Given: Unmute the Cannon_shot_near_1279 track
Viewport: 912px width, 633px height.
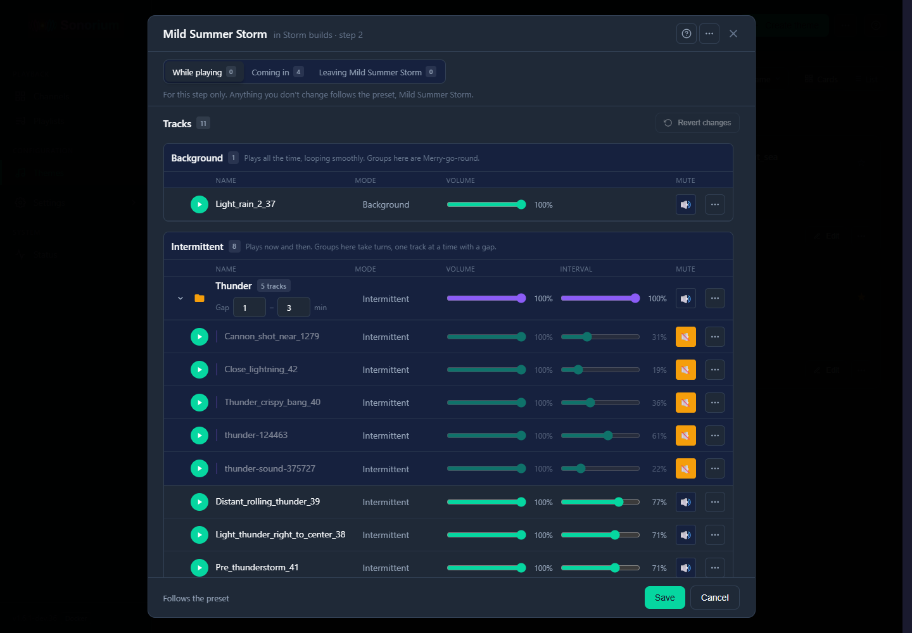Looking at the screenshot, I should (x=686, y=337).
